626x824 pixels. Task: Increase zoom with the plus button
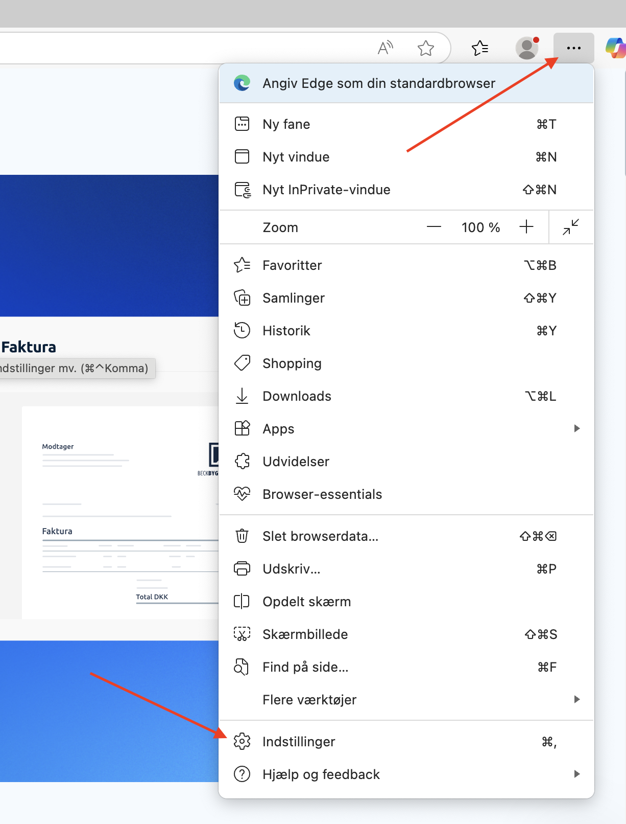526,227
